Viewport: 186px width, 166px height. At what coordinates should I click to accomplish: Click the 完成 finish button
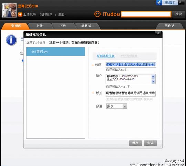click(x=150, y=143)
